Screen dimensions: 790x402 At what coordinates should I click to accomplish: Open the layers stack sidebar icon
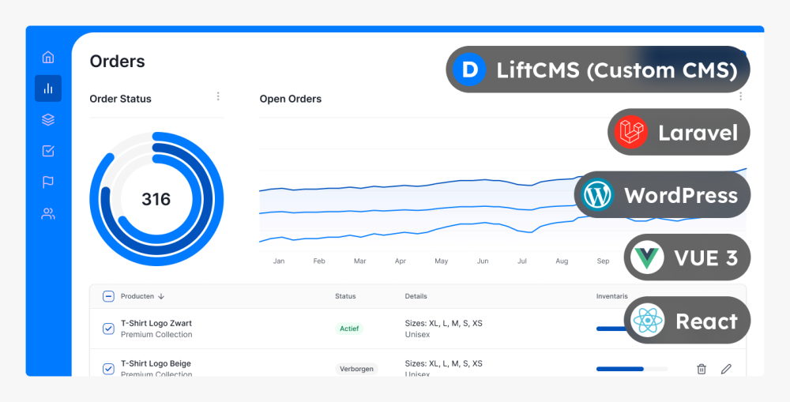tap(48, 120)
